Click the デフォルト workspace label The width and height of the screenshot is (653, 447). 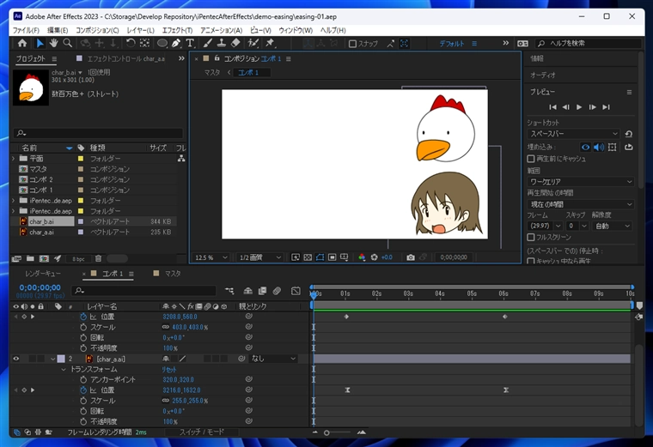[x=451, y=44]
